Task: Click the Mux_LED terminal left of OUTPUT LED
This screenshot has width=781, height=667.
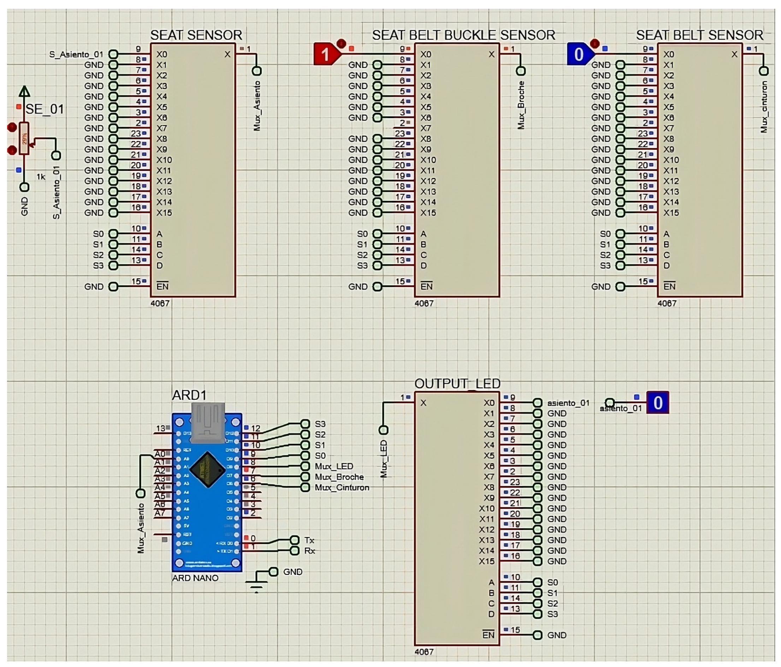Action: click(383, 430)
